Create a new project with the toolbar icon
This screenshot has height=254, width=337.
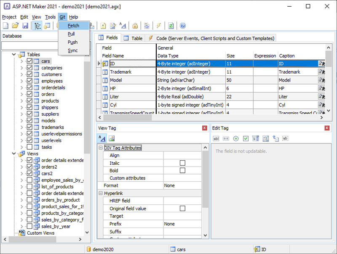click(x=5, y=26)
